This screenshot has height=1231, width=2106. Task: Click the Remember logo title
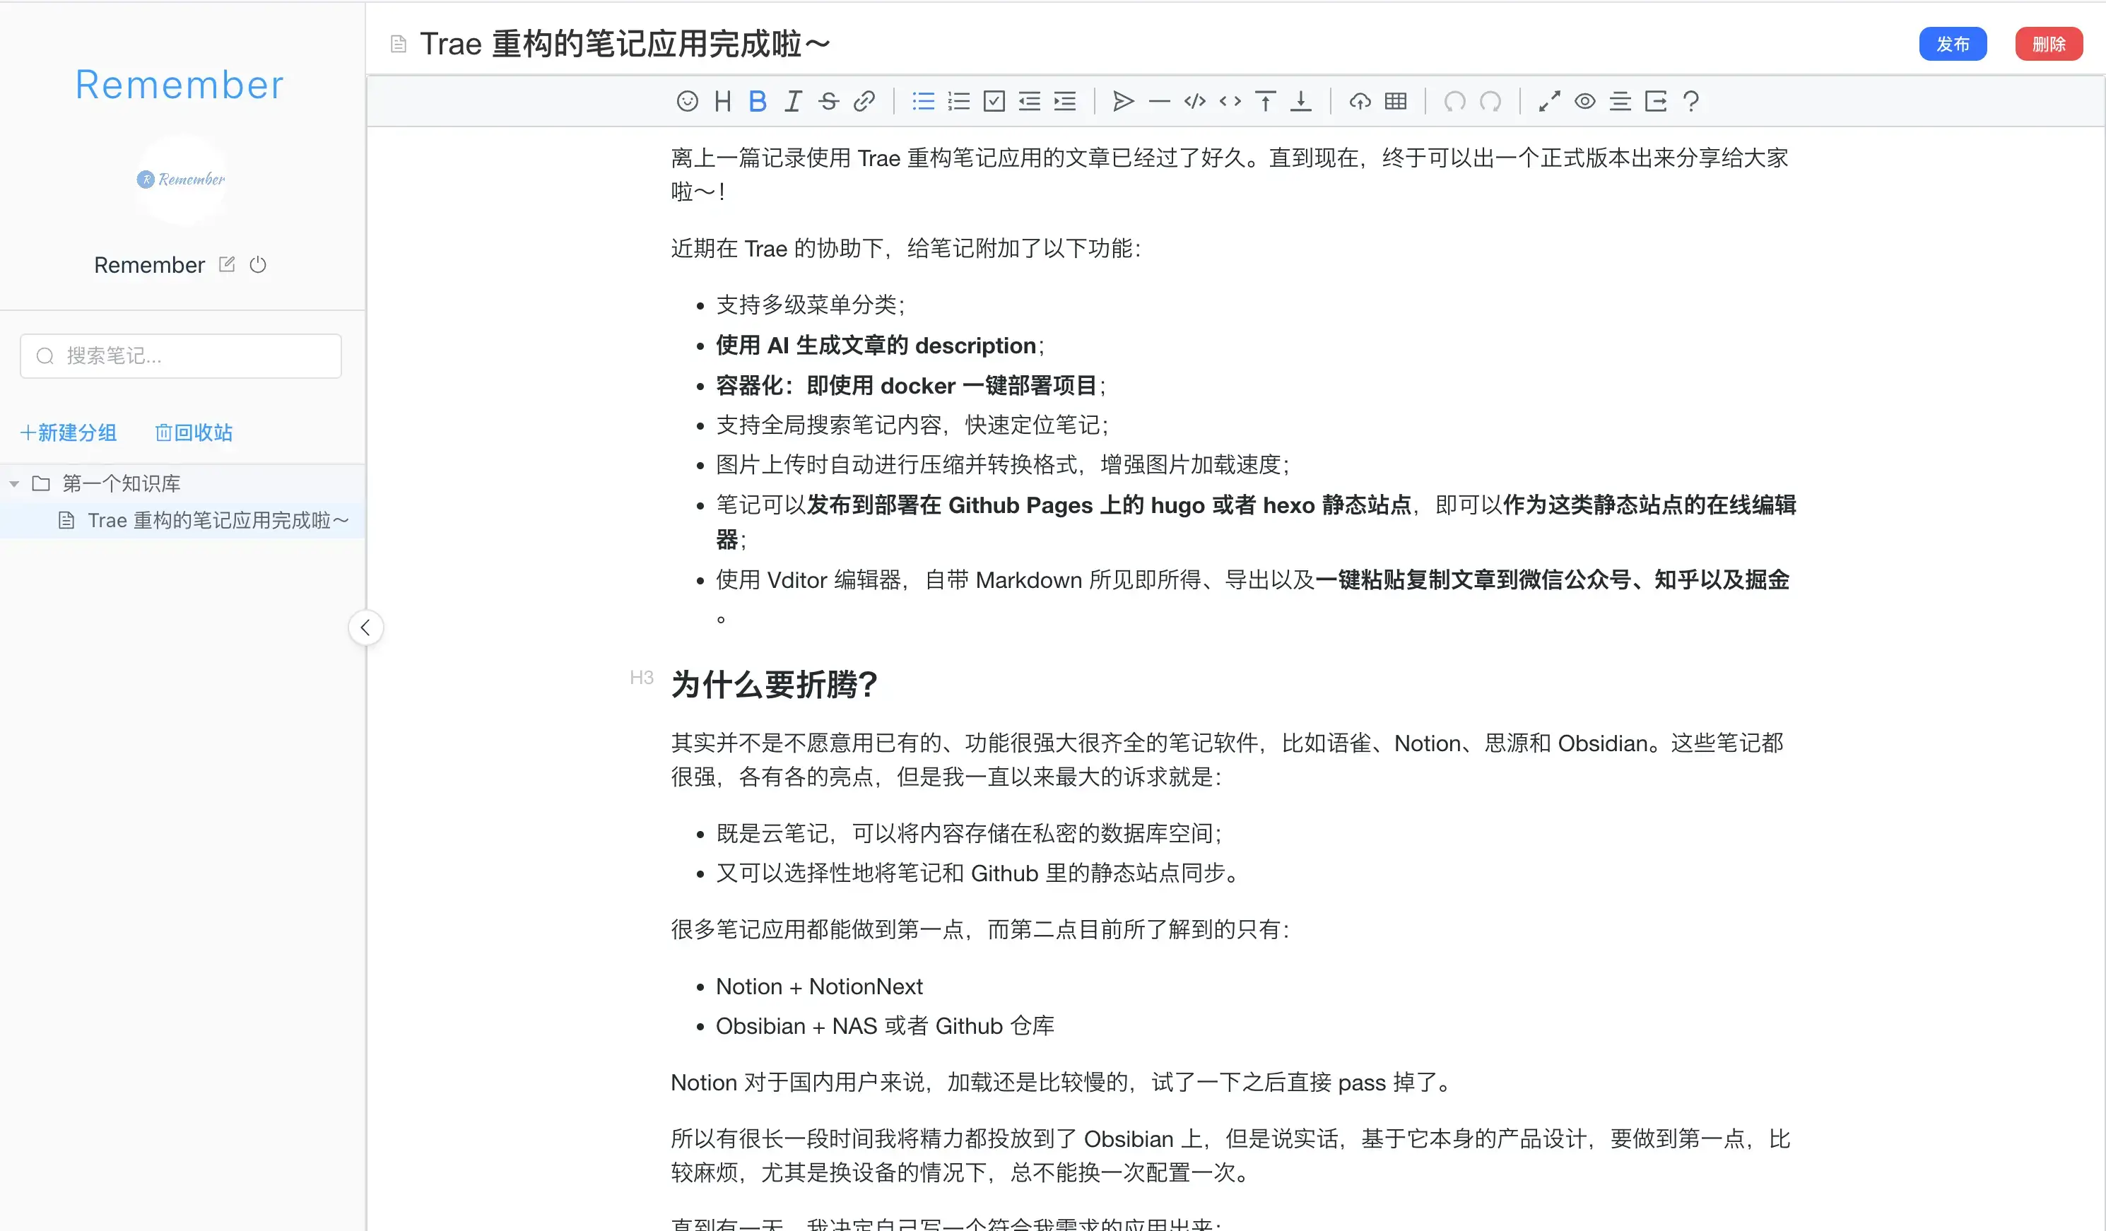coord(180,84)
